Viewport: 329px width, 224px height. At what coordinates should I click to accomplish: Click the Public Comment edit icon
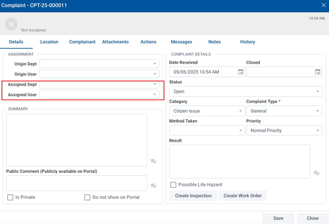coord(154,186)
